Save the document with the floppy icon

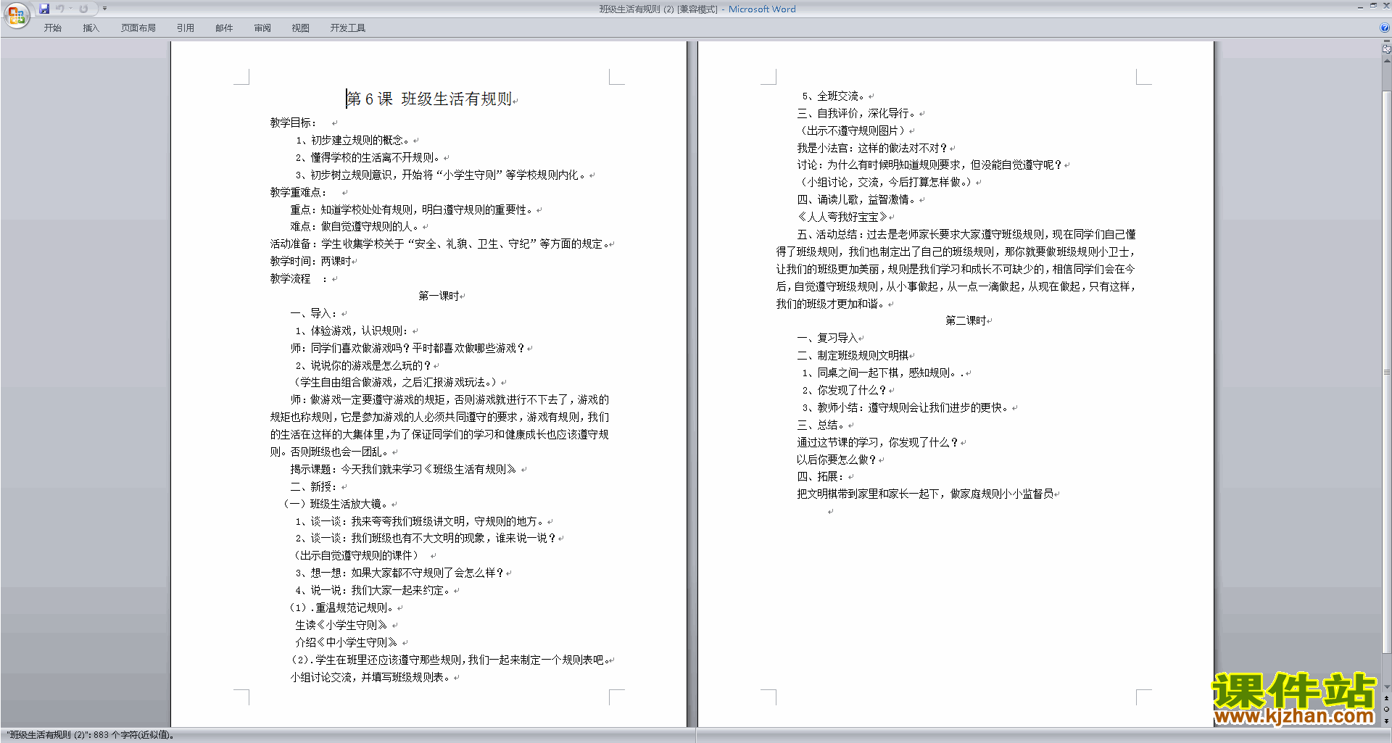pos(44,9)
